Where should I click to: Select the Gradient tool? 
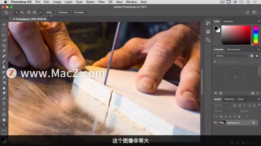pyautogui.click(x=4, y=82)
